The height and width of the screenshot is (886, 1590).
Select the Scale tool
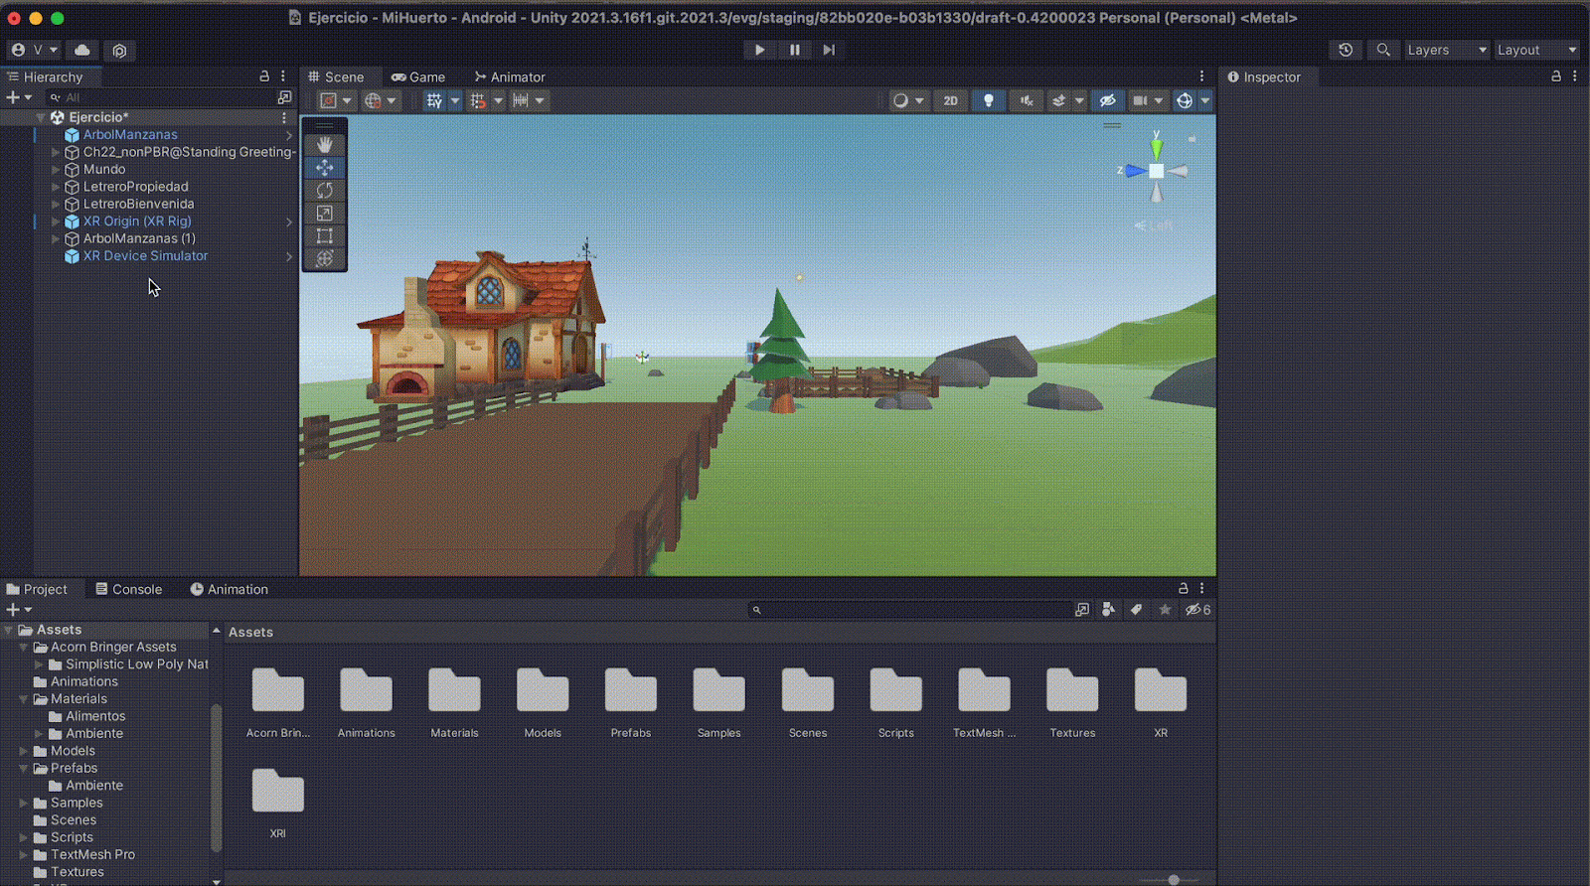coord(324,213)
